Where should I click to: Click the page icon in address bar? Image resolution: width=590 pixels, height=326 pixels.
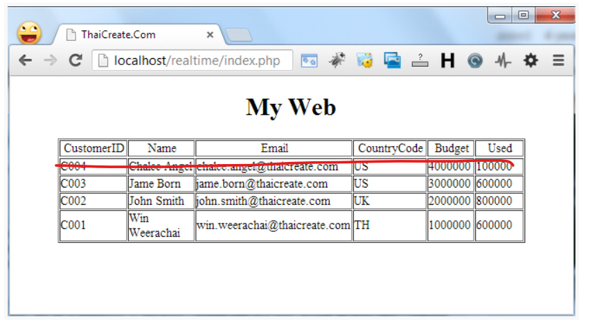tap(103, 60)
